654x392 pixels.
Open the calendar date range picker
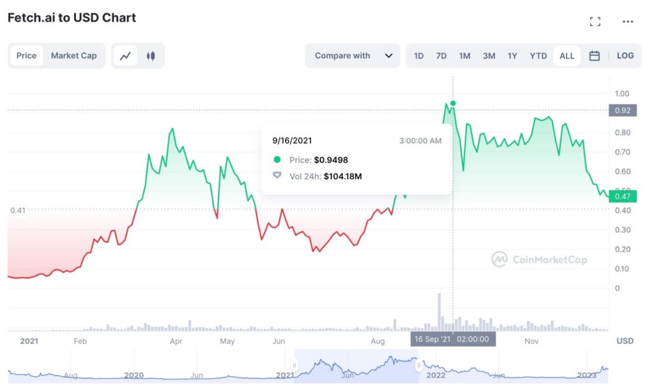tap(594, 56)
